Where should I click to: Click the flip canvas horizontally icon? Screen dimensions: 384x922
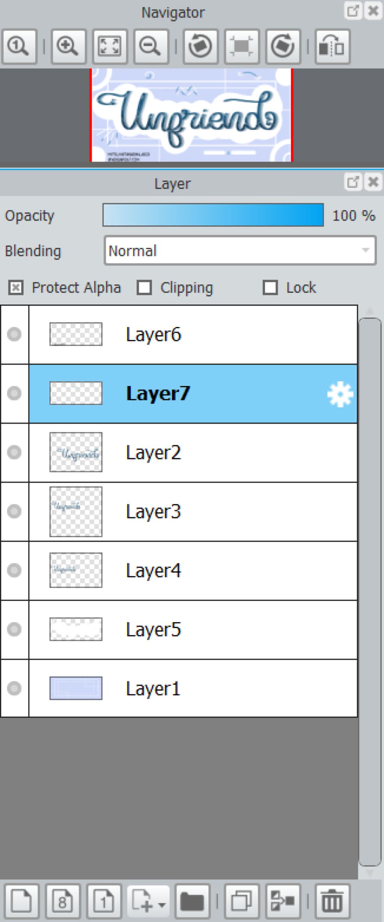(x=332, y=47)
